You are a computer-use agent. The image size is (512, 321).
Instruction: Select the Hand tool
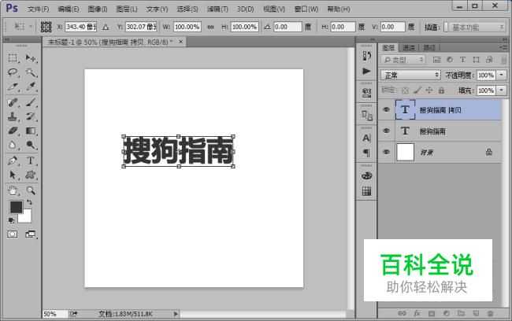click(x=13, y=190)
